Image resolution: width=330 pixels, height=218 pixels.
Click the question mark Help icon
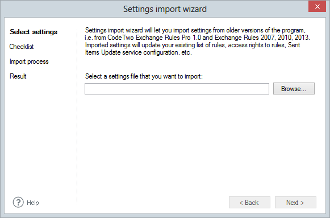tap(18, 203)
